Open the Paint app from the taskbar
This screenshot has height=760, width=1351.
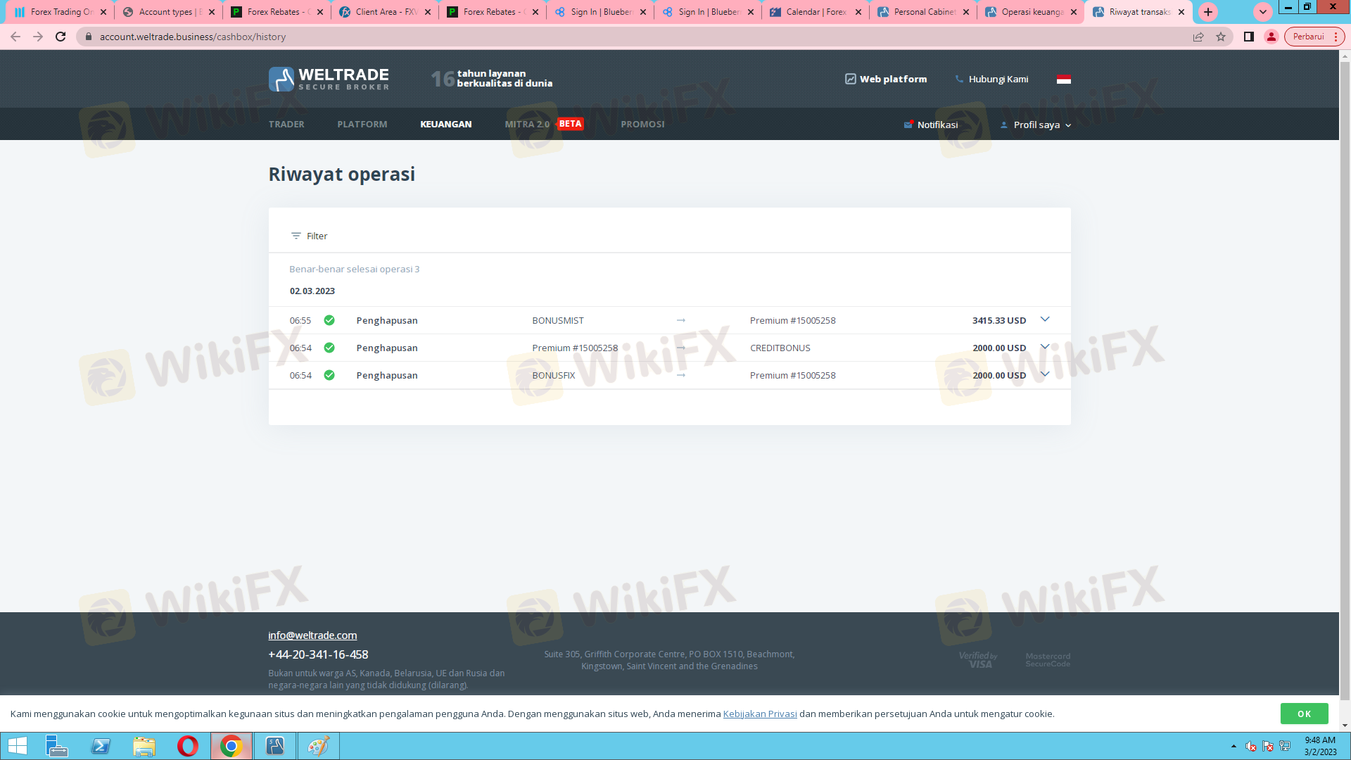319,746
